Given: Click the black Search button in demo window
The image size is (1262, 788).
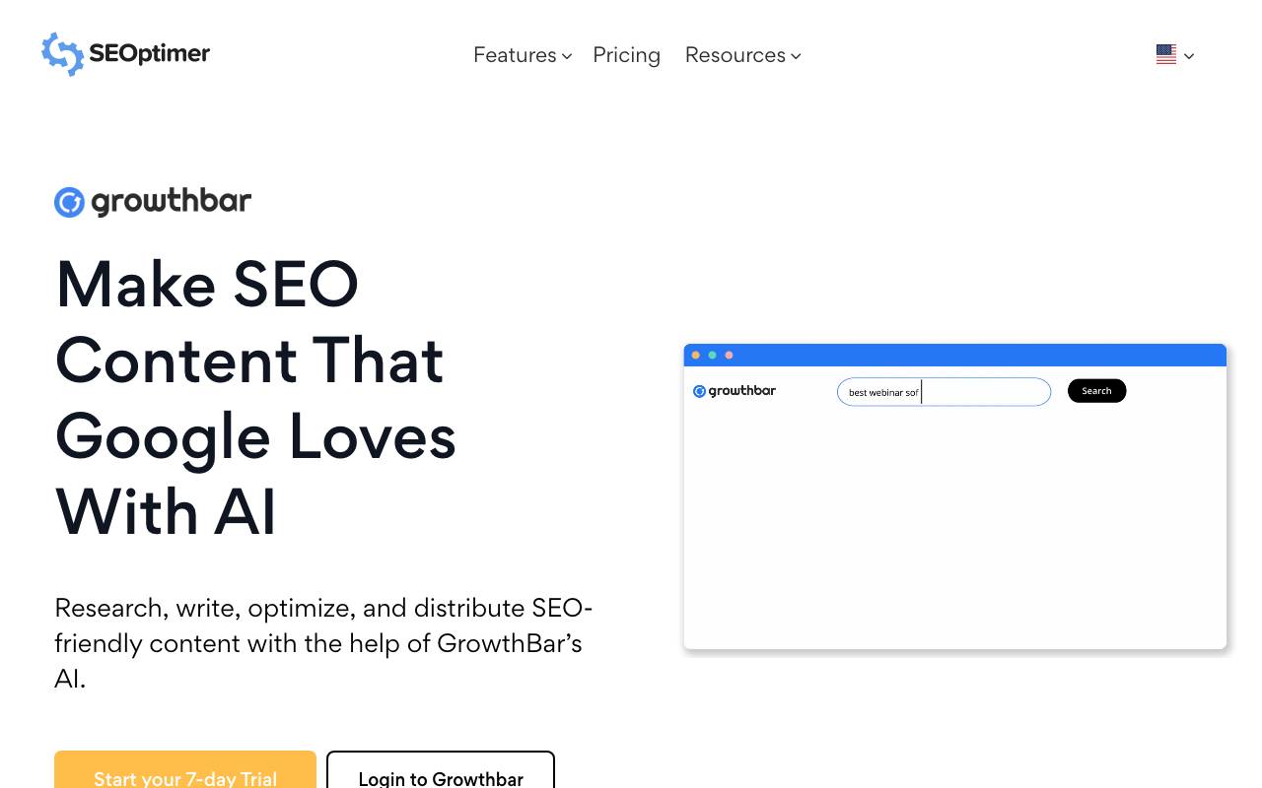Looking at the screenshot, I should [1096, 391].
